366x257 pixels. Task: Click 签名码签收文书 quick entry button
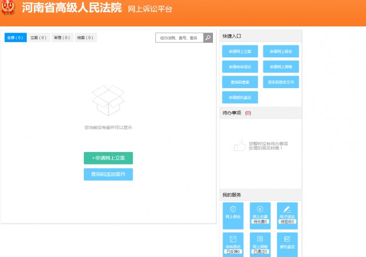tap(281, 82)
